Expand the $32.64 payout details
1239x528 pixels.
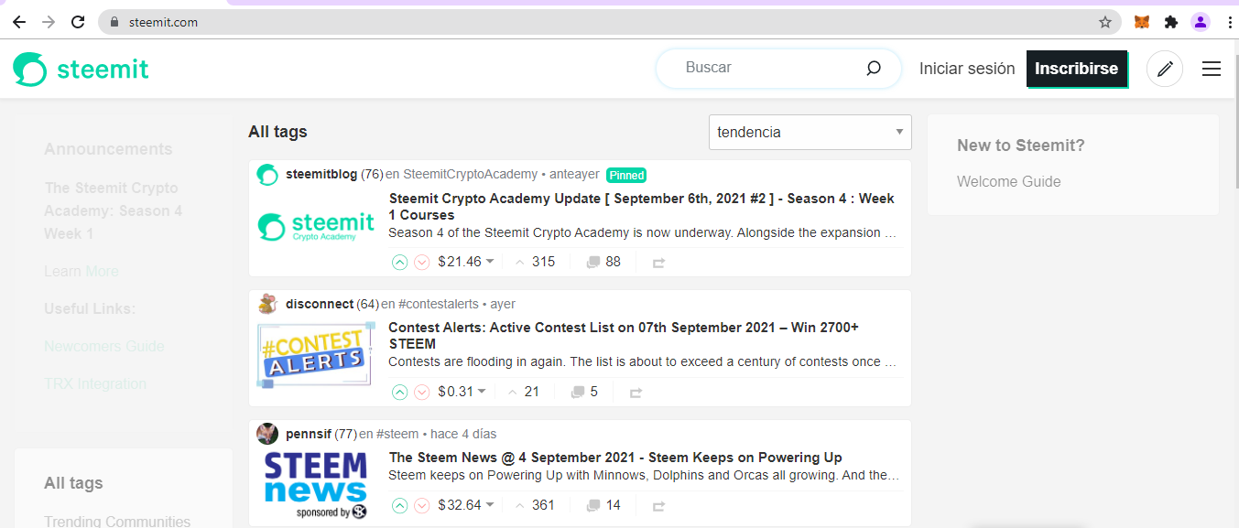(x=466, y=505)
